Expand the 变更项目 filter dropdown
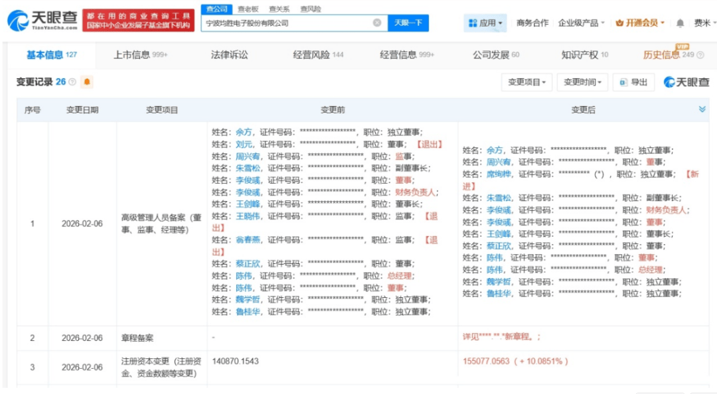 (x=527, y=82)
